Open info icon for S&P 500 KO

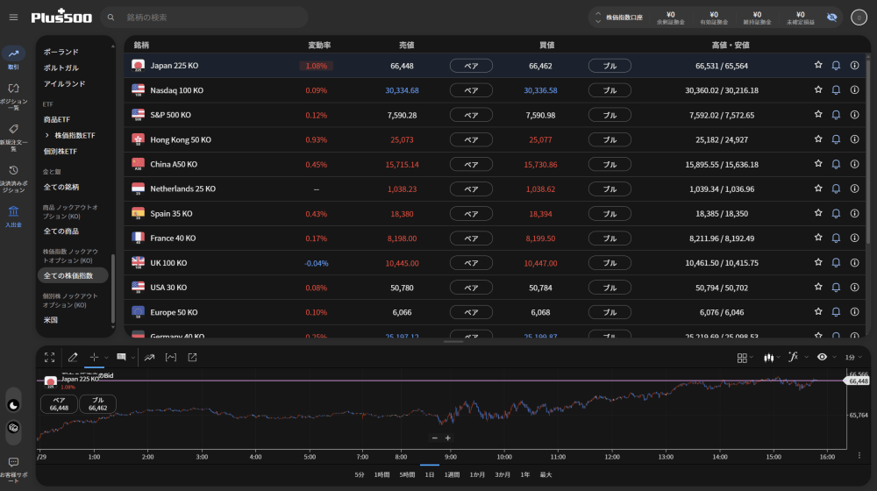coord(854,115)
